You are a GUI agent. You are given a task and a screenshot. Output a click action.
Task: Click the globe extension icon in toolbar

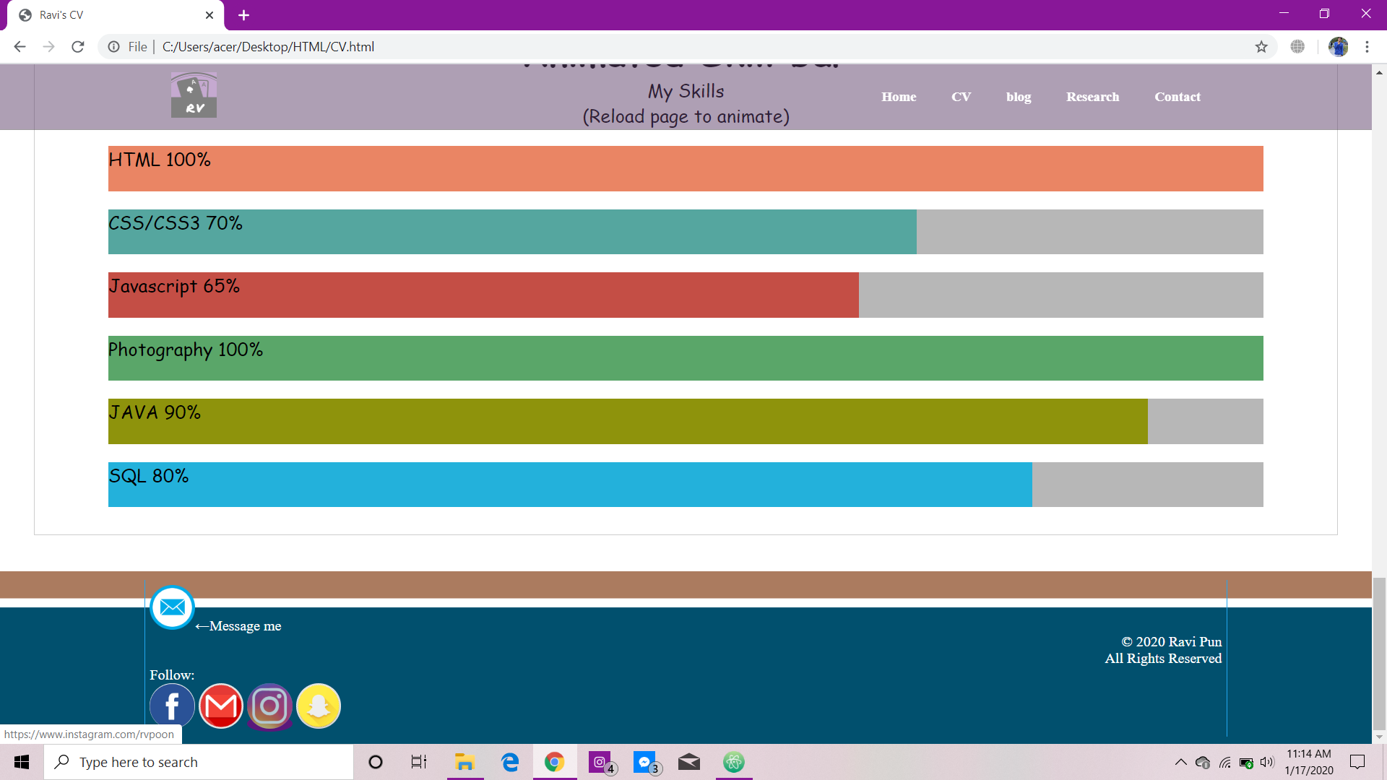(x=1297, y=47)
